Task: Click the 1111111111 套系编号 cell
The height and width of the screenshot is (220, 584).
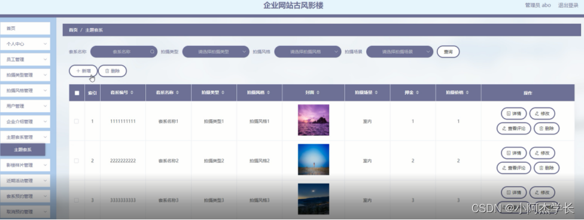Action: 123,121
